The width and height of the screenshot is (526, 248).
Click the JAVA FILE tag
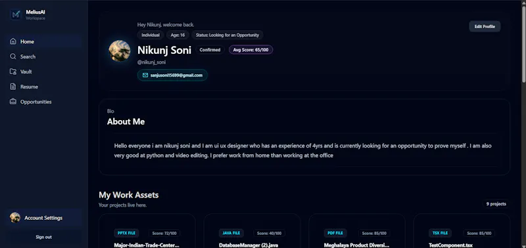(x=231, y=233)
